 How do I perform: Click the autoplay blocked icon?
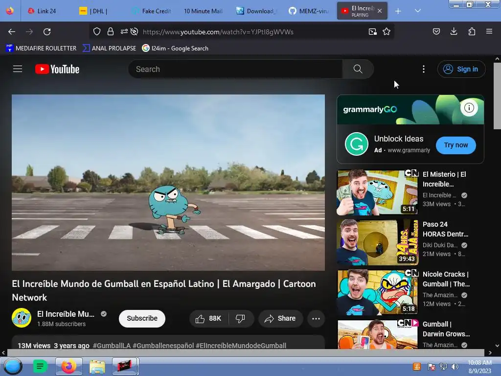point(135,31)
